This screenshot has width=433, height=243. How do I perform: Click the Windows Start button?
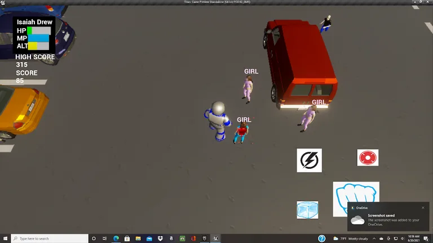point(5,238)
